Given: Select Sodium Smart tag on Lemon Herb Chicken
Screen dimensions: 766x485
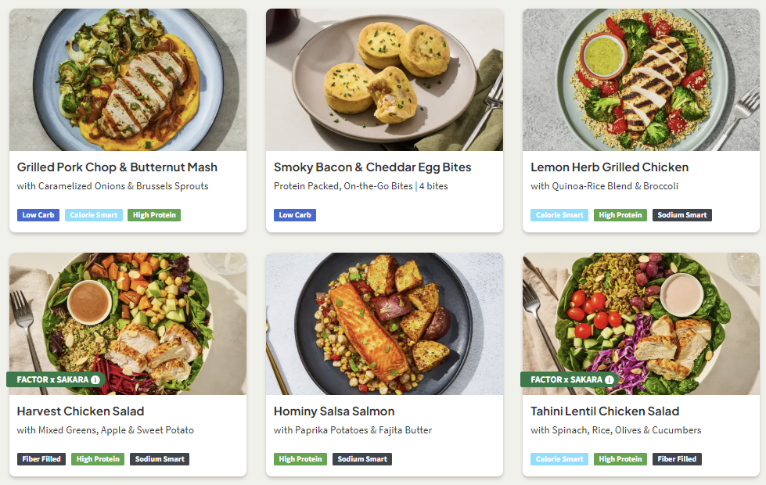Looking at the screenshot, I should (x=682, y=215).
